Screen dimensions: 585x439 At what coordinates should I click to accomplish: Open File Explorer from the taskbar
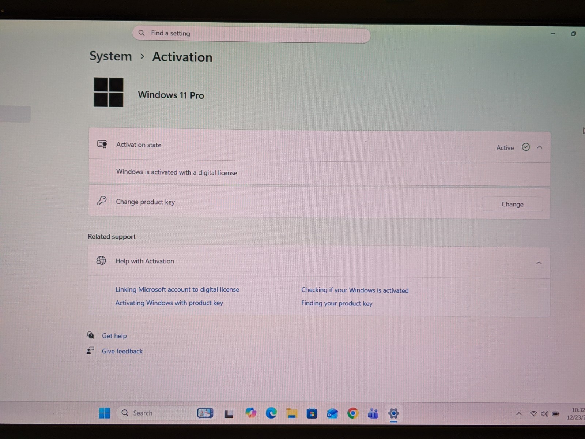pyautogui.click(x=291, y=413)
